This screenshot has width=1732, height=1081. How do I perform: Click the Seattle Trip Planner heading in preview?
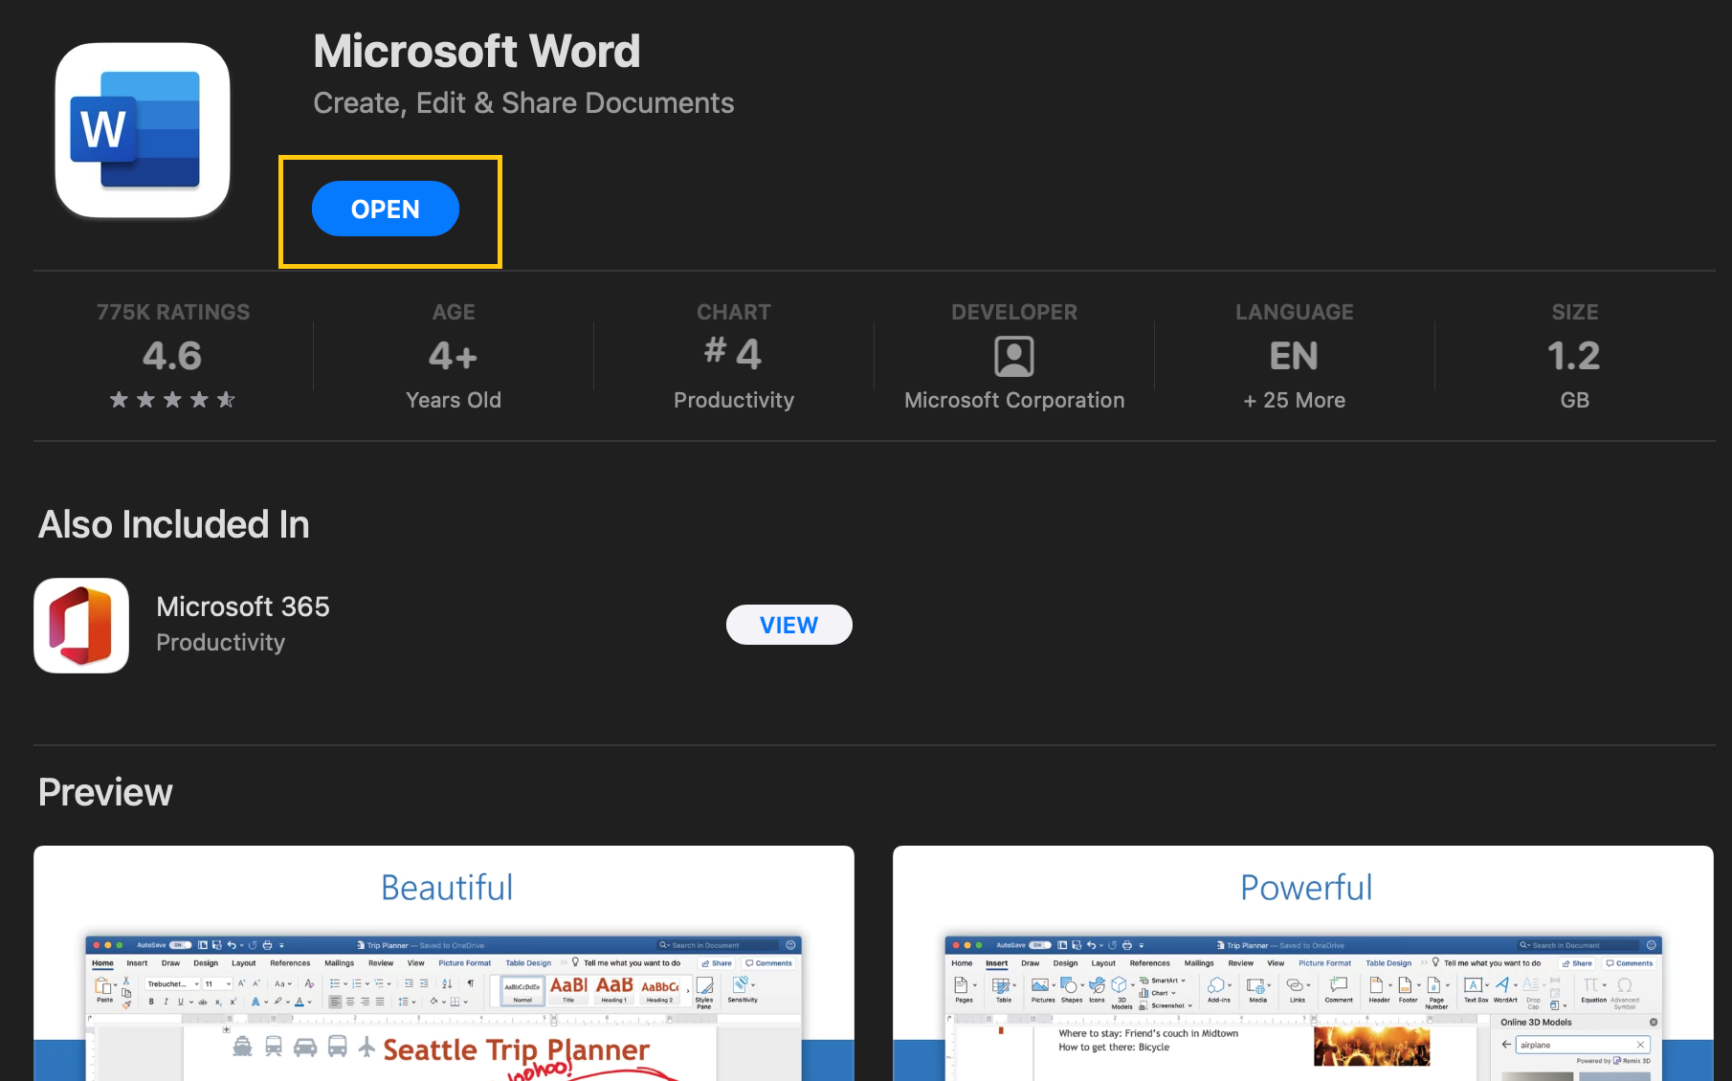tap(516, 1049)
